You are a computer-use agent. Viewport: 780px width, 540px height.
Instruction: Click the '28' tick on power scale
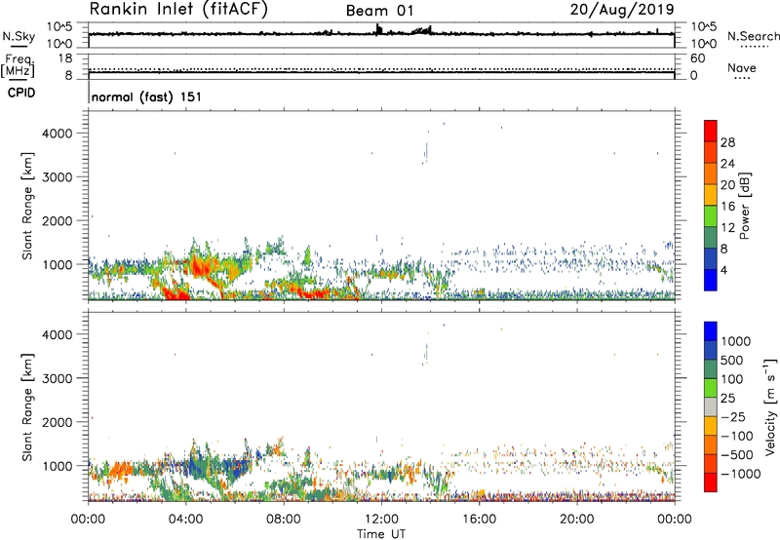[727, 142]
